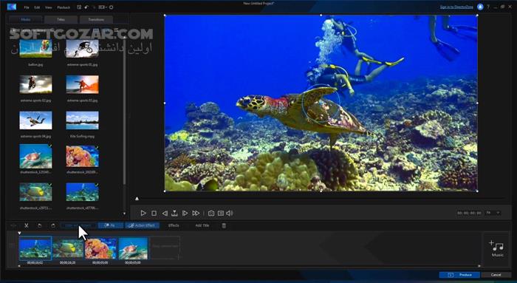The height and width of the screenshot is (283, 517).
Task: Open the View menu
Action: [x=48, y=7]
